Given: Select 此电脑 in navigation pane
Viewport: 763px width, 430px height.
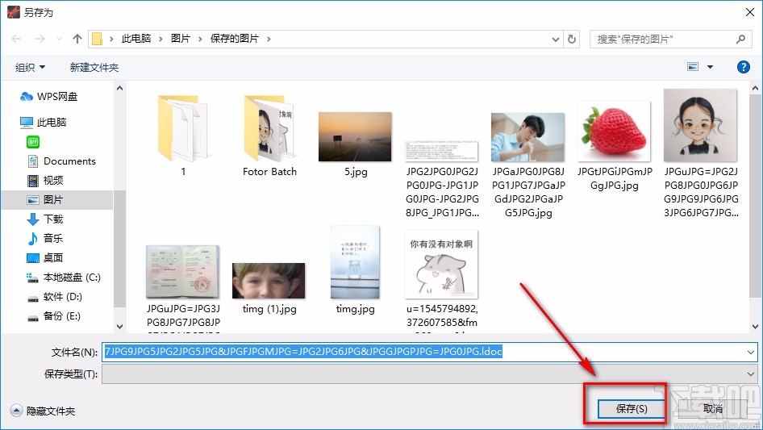Looking at the screenshot, I should [44, 122].
